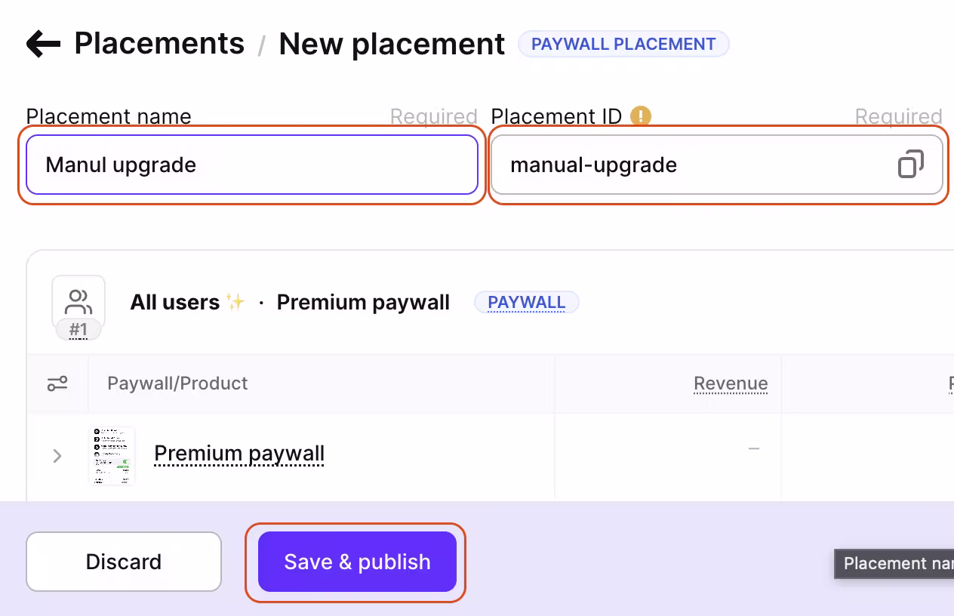Open the Premium paywall link in table
This screenshot has width=954, height=616.
tap(239, 454)
